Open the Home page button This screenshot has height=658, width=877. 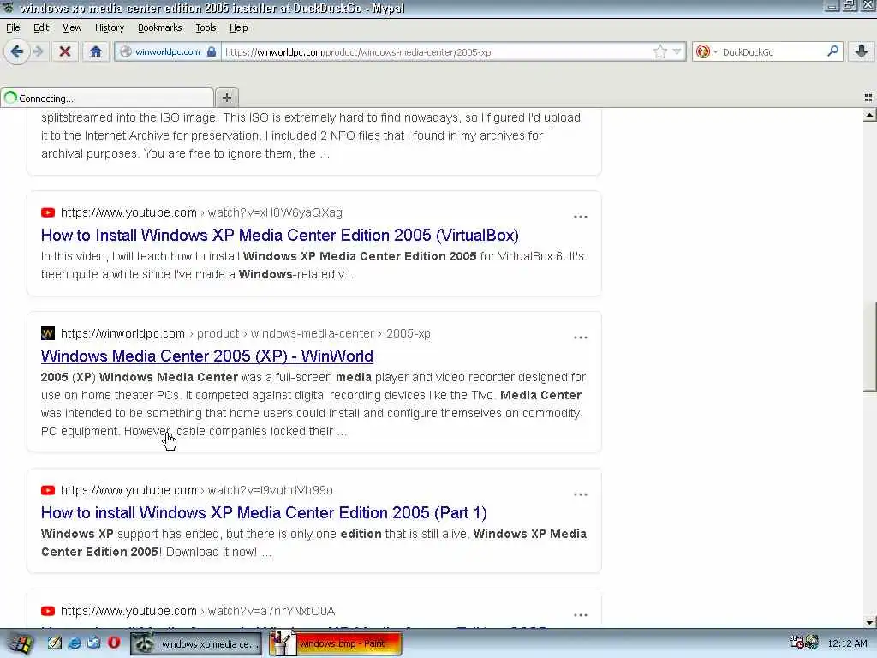coord(96,52)
